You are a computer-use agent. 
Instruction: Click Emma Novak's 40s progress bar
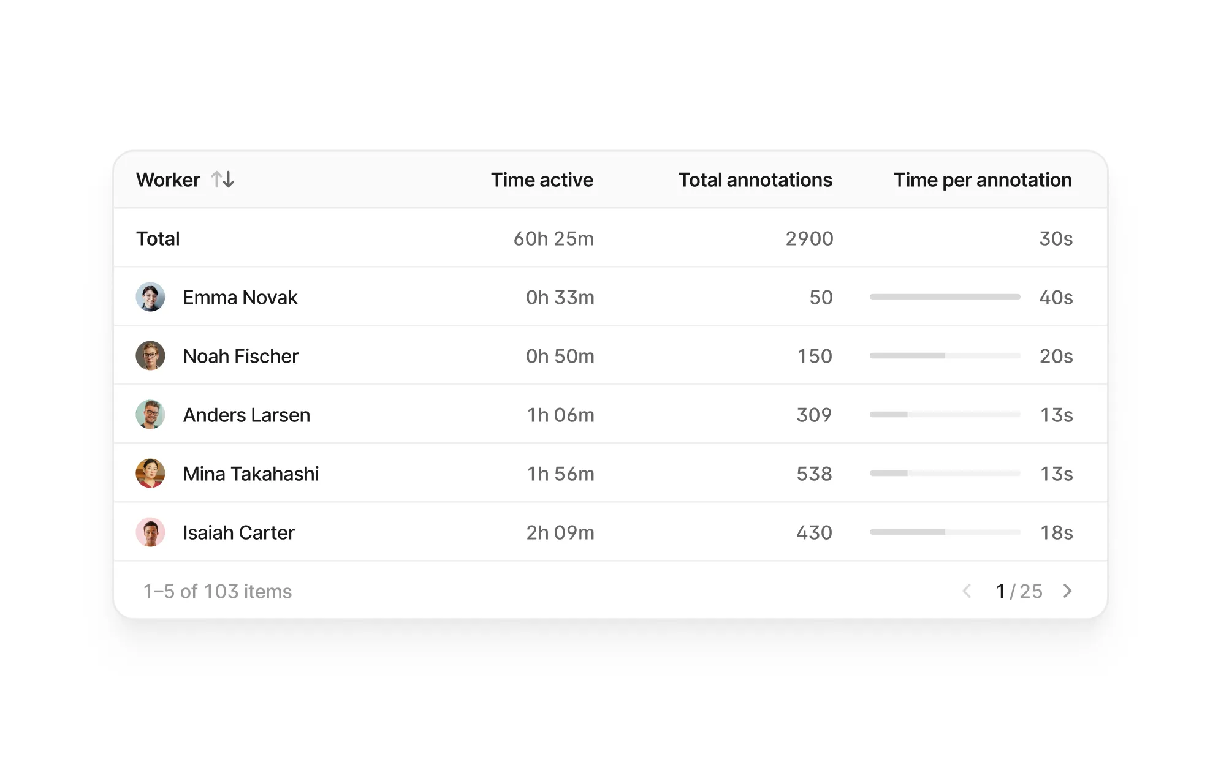945,297
